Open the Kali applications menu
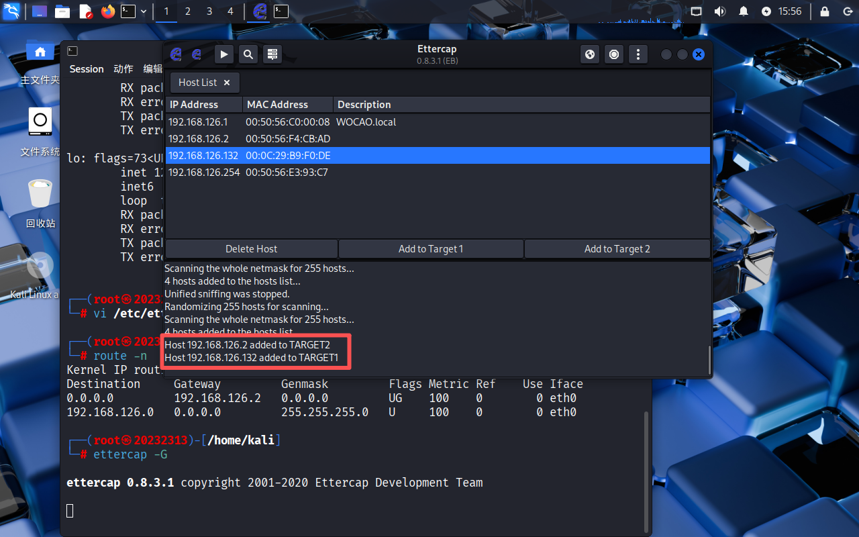Viewport: 859px width, 537px height. click(11, 11)
